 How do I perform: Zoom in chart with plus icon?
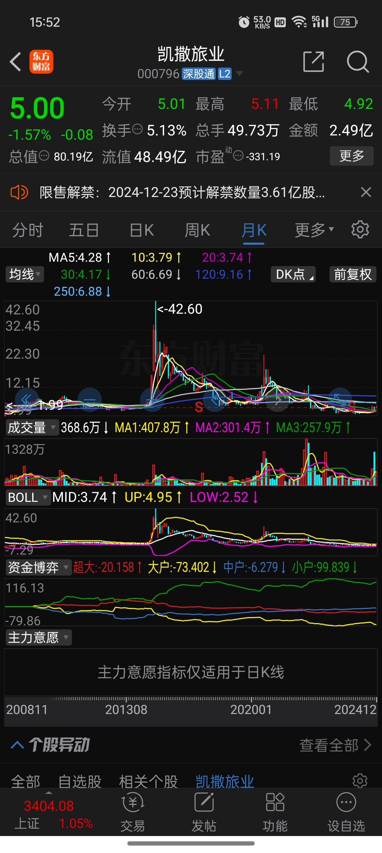pos(152,400)
